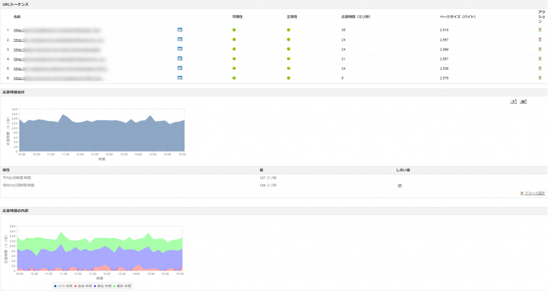Open the report table icon for URL row 3
Image resolution: width=549 pixels, height=291 pixels.
coord(180,49)
